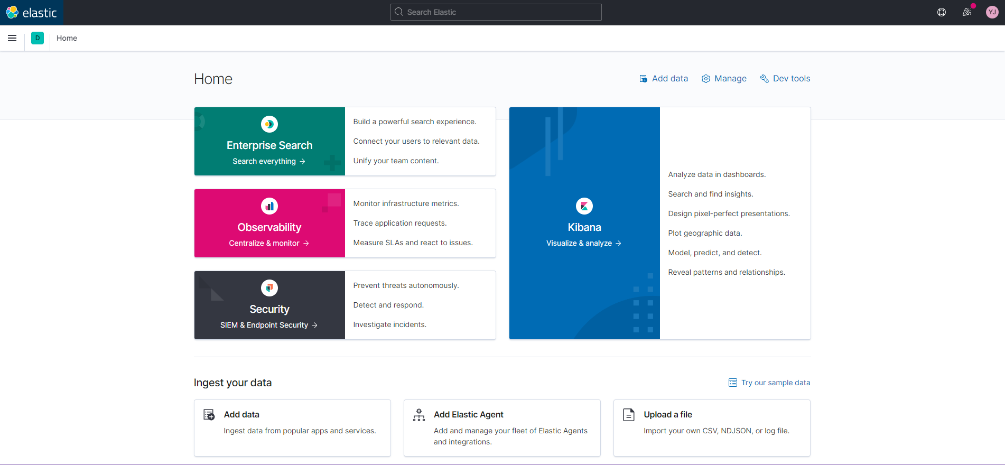Screen dimensions: 1005x465
Task: Click the Elastic logo
Action: 31,12
